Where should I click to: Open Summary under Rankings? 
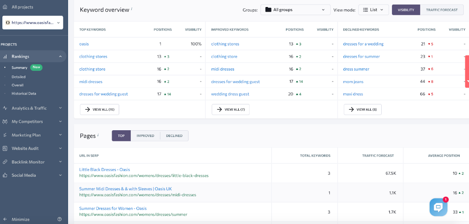click(x=19, y=67)
